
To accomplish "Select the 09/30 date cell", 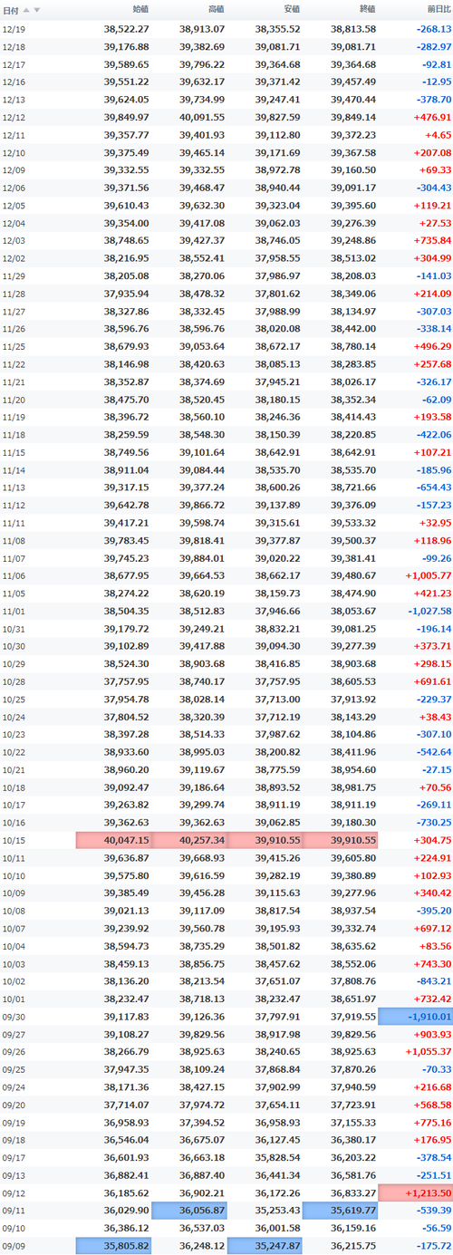I will (x=14, y=1017).
